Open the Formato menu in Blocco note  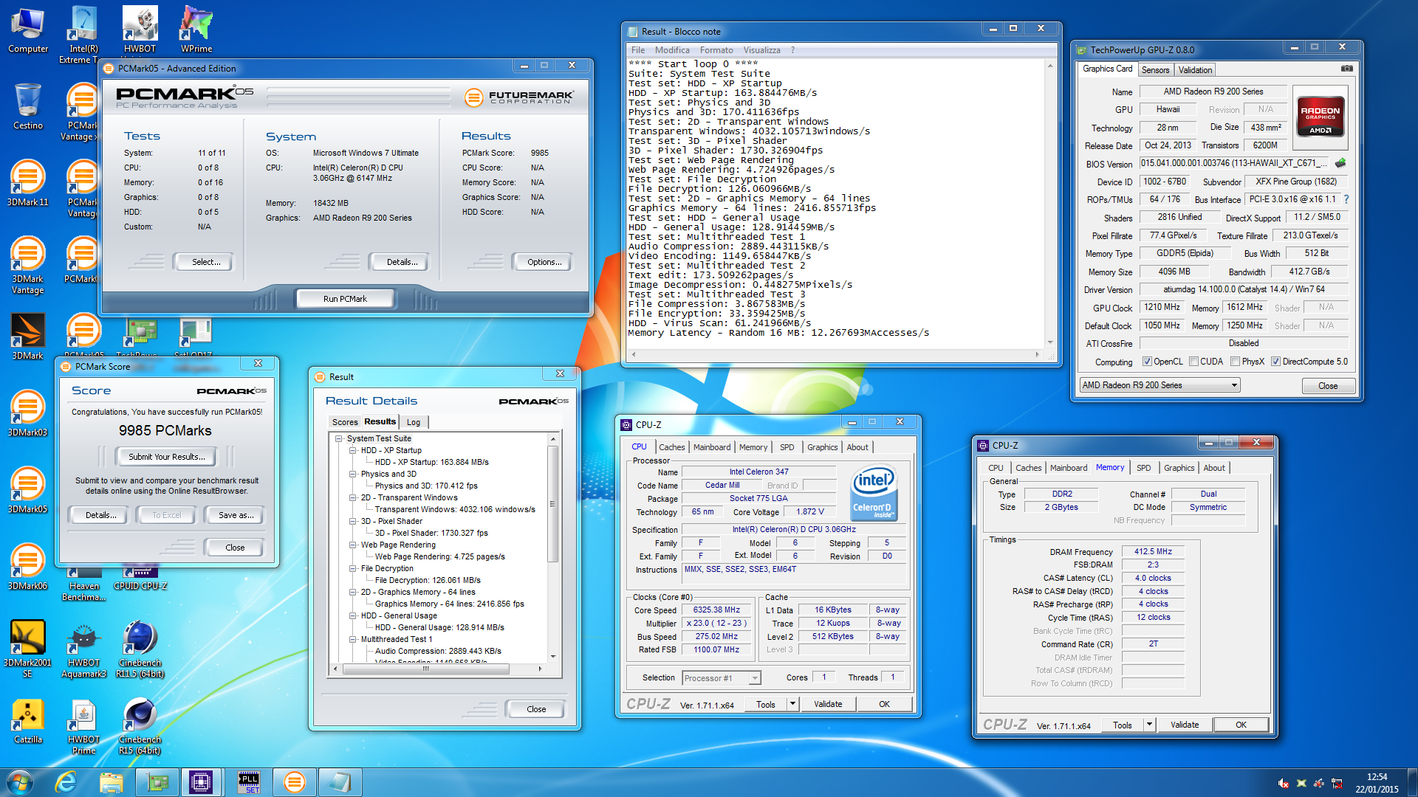[x=716, y=50]
